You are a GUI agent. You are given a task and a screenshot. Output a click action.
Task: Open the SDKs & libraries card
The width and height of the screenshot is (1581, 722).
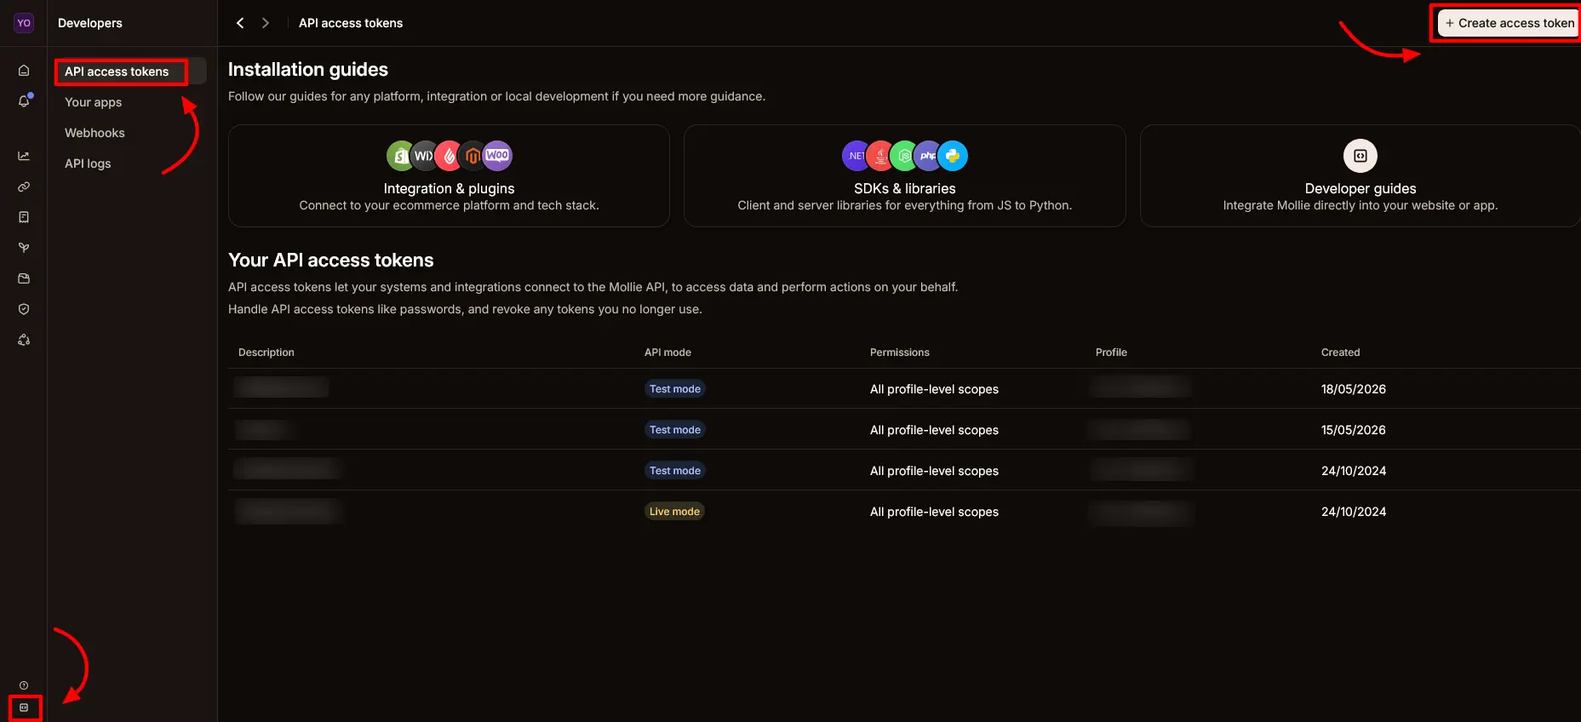[x=904, y=175]
